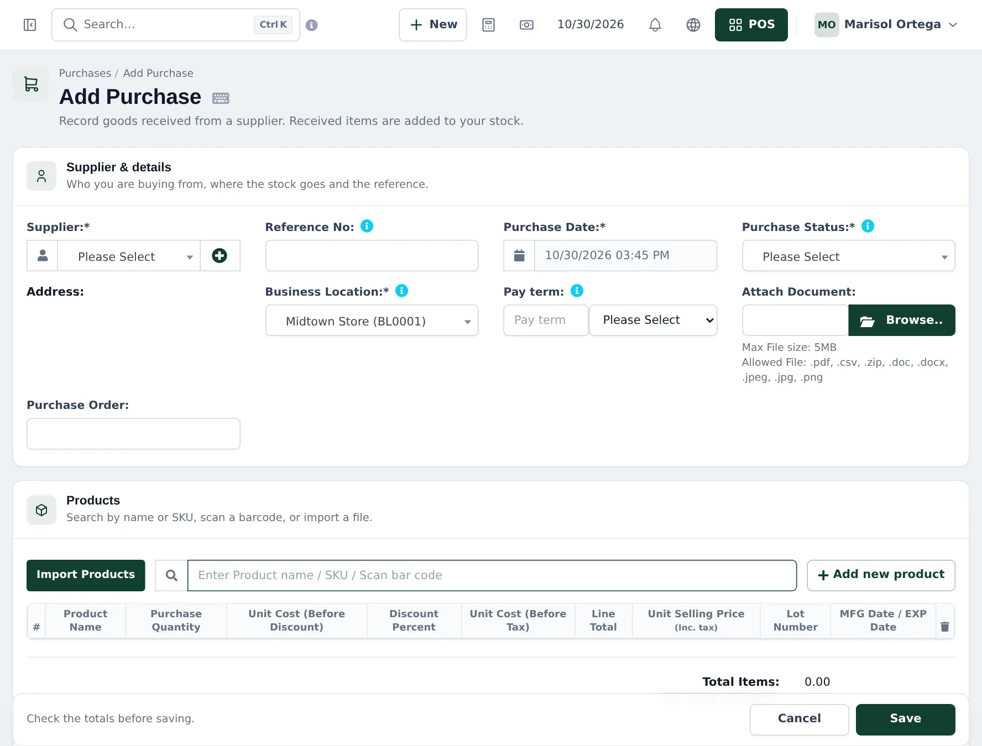
Task: Click Import Products button
Action: (x=86, y=575)
